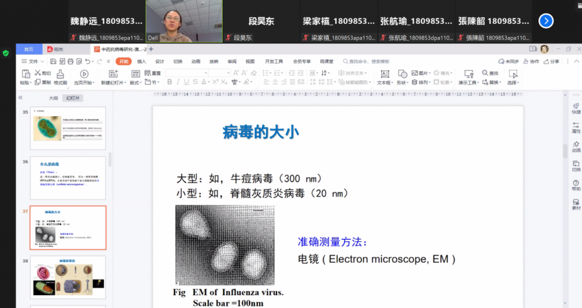Click the Paste (粘贴) clipboard icon
This screenshot has height=308, width=582.
coord(26,74)
